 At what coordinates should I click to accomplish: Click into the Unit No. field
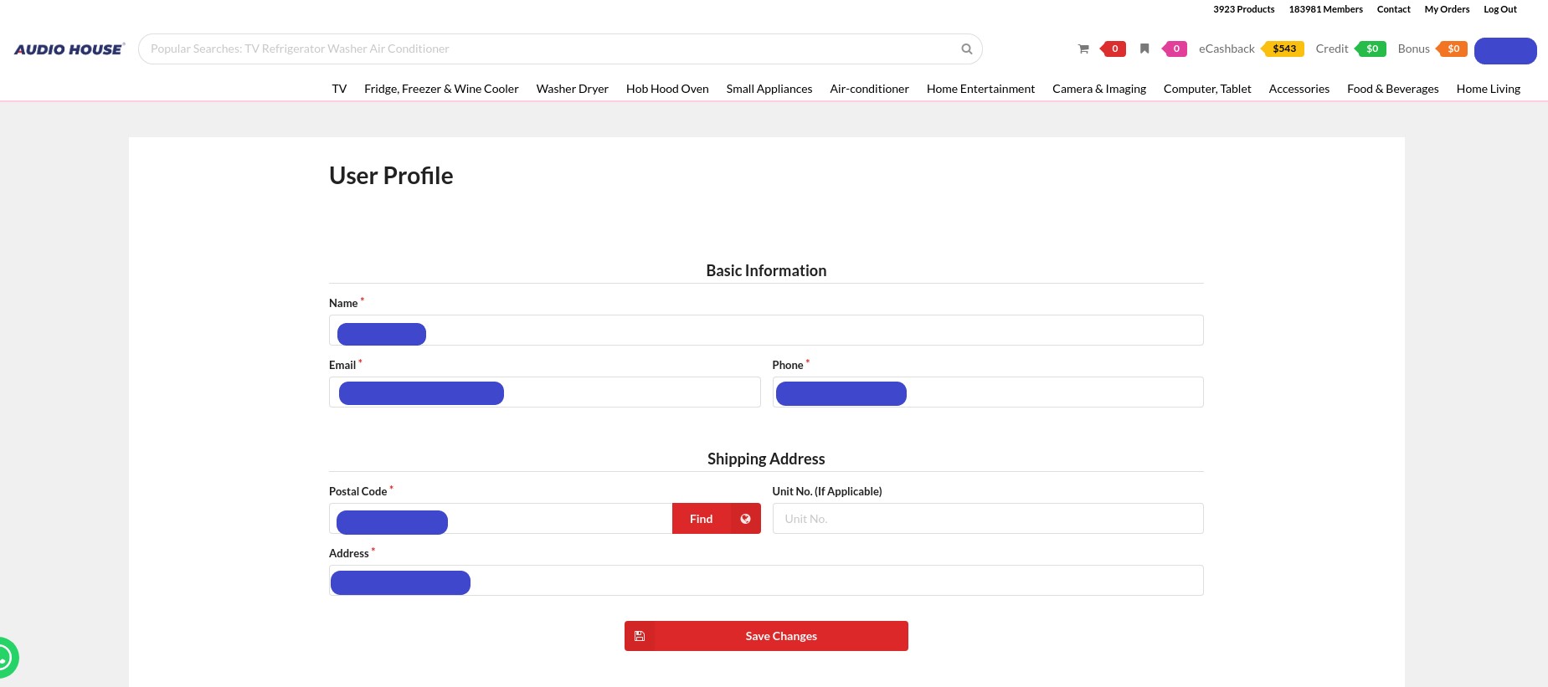pyautogui.click(x=988, y=519)
